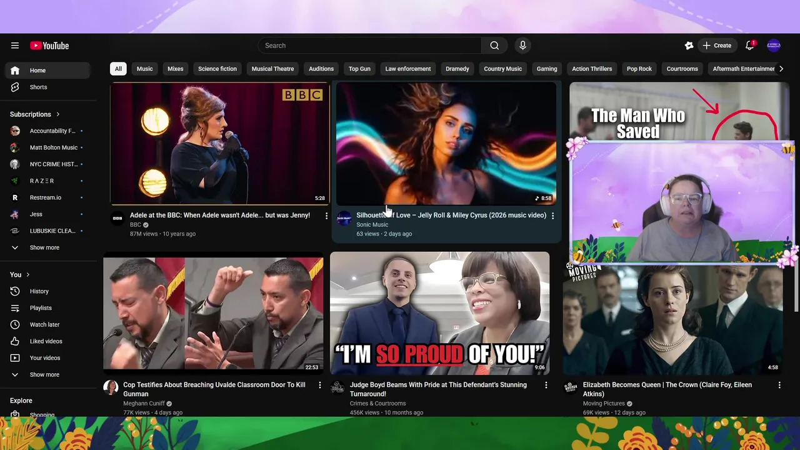Viewport: 800px width, 450px height.
Task: Select the Country Music chip
Action: click(x=502, y=69)
